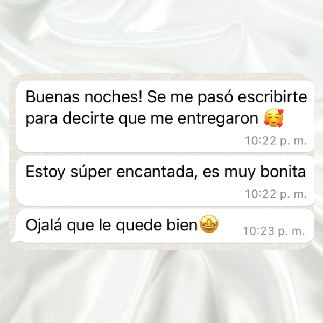The height and width of the screenshot is (323, 323).
Task: Tap the star-struck emoji after 'bien'
Action: pos(209,224)
